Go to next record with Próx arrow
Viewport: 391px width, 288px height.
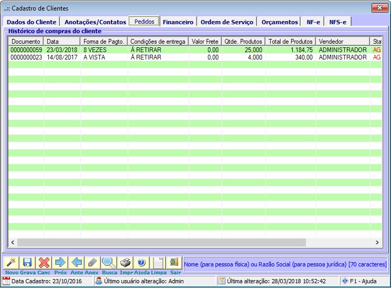pyautogui.click(x=60, y=263)
